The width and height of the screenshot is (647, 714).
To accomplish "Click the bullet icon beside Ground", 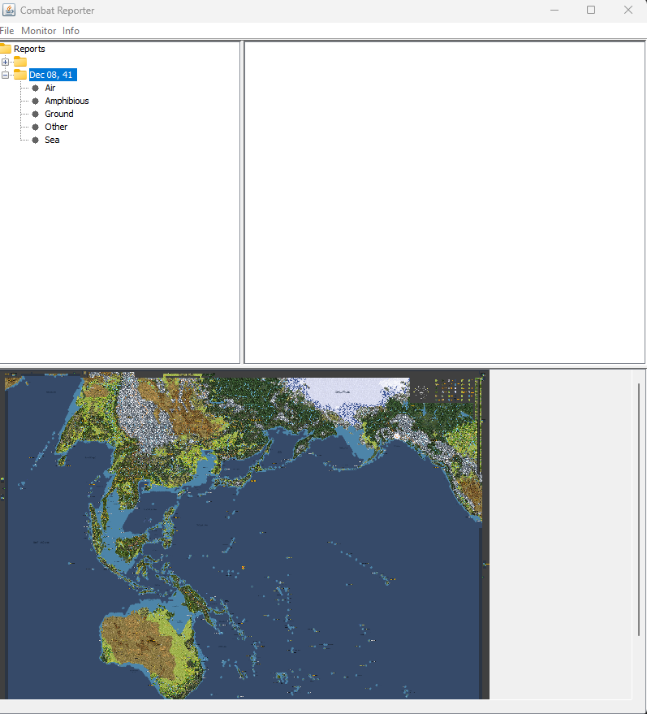I will click(36, 114).
